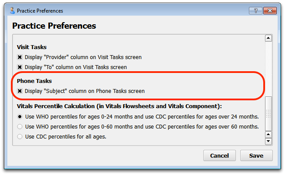Click the Save button
The height and width of the screenshot is (175, 285).
(256, 155)
